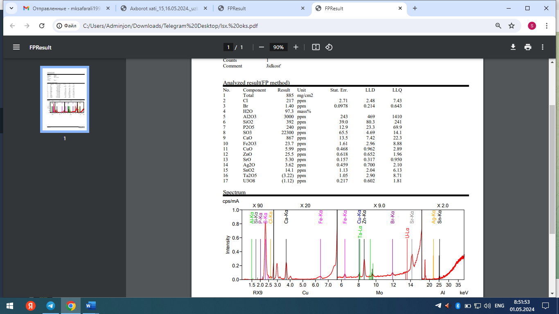Viewport: 559px width, 314px height.
Task: Reload the current page
Action: (42, 26)
